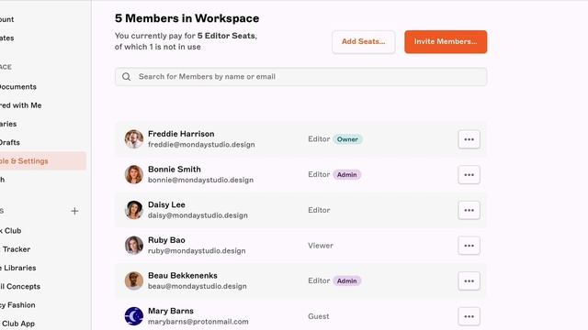
Task: Click the Guest role of Mary Barns
Action: tap(319, 316)
